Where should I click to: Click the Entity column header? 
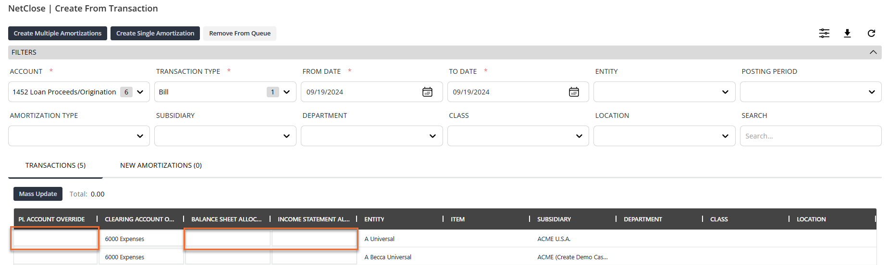pyautogui.click(x=374, y=219)
